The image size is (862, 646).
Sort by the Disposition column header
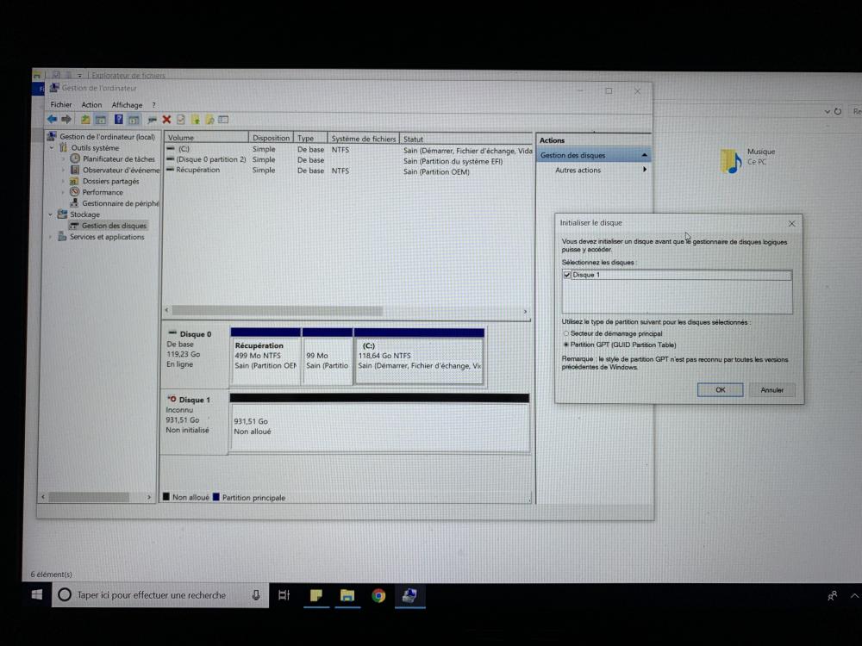(x=271, y=137)
